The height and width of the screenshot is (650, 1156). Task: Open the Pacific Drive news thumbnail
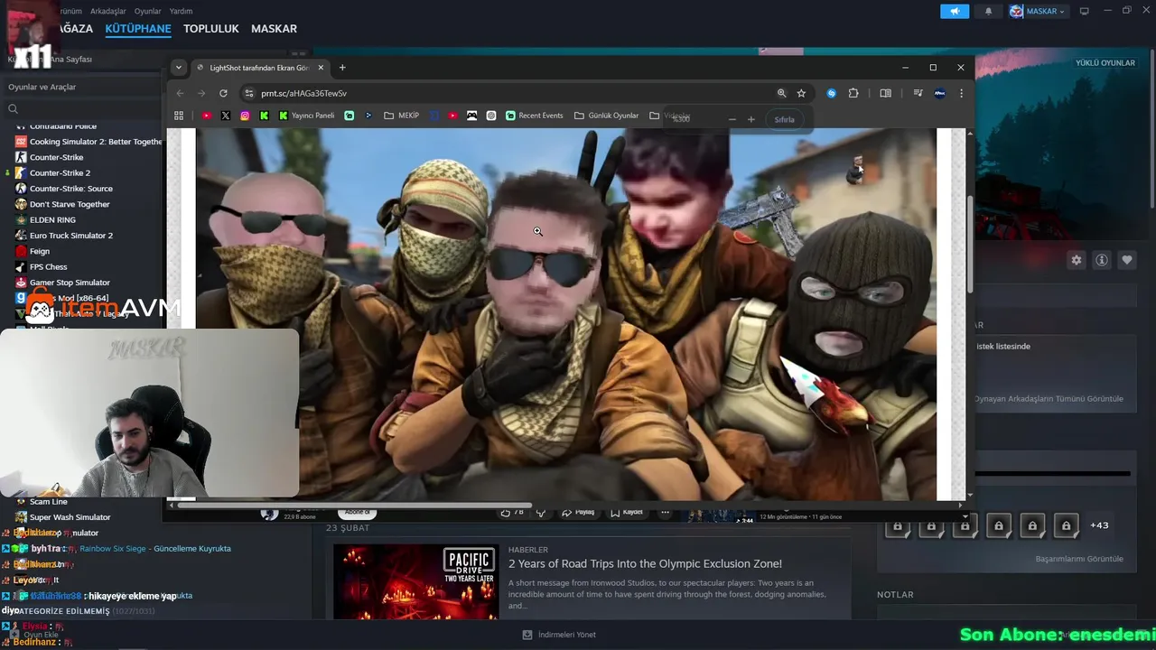click(415, 581)
